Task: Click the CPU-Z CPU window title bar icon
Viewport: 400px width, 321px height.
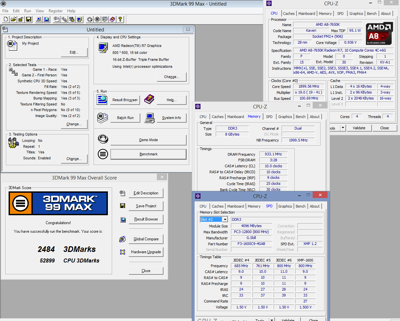Action: (x=269, y=3)
